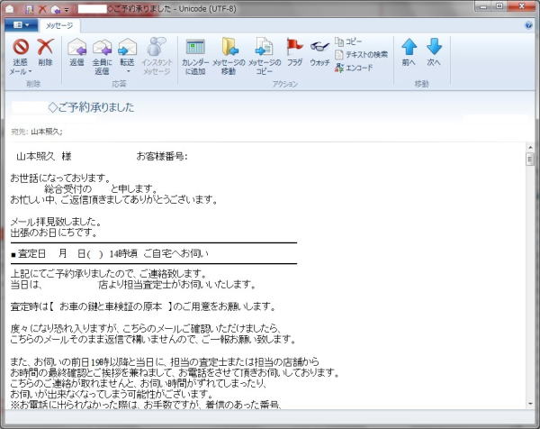Click テキストの検索 (Find text) button
Screen dimensions: 540x429
tap(361, 54)
